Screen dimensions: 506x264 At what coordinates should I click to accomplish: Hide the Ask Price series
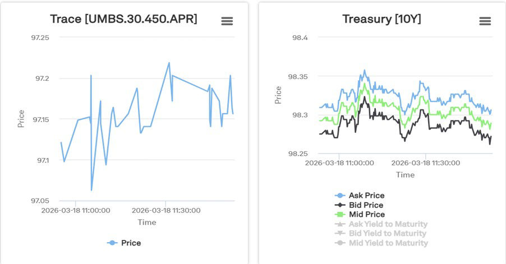[x=366, y=196]
